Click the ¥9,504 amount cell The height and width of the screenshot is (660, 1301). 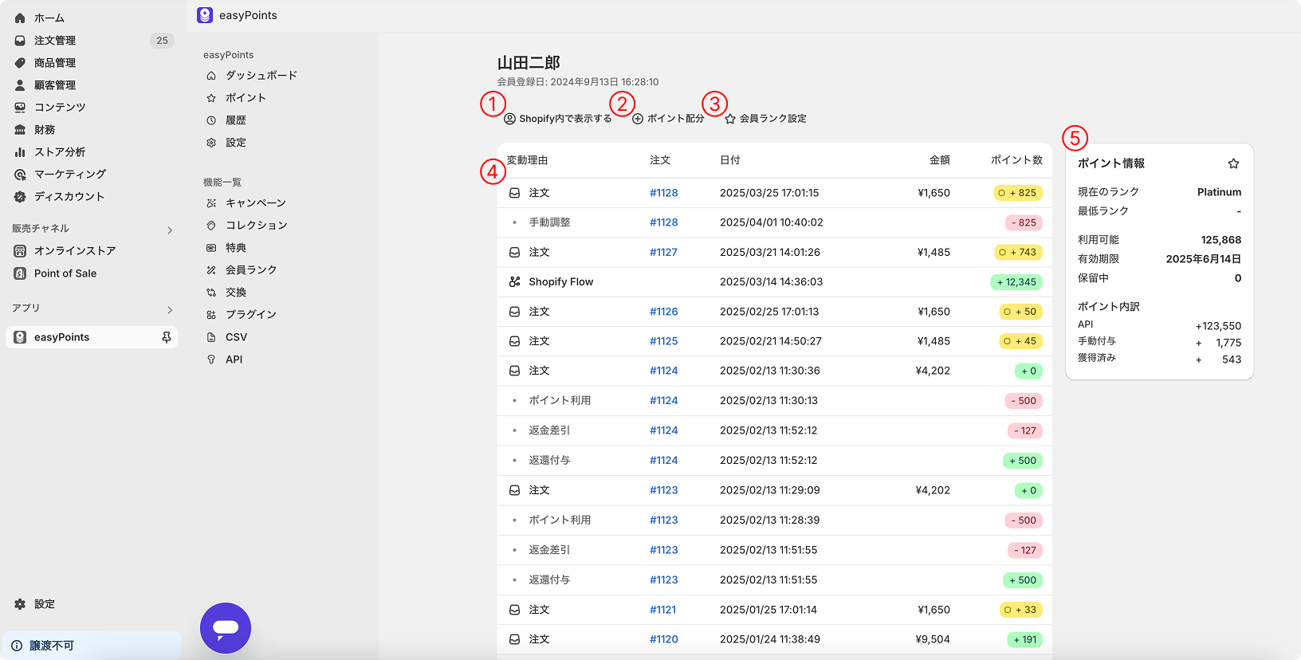[x=933, y=639]
